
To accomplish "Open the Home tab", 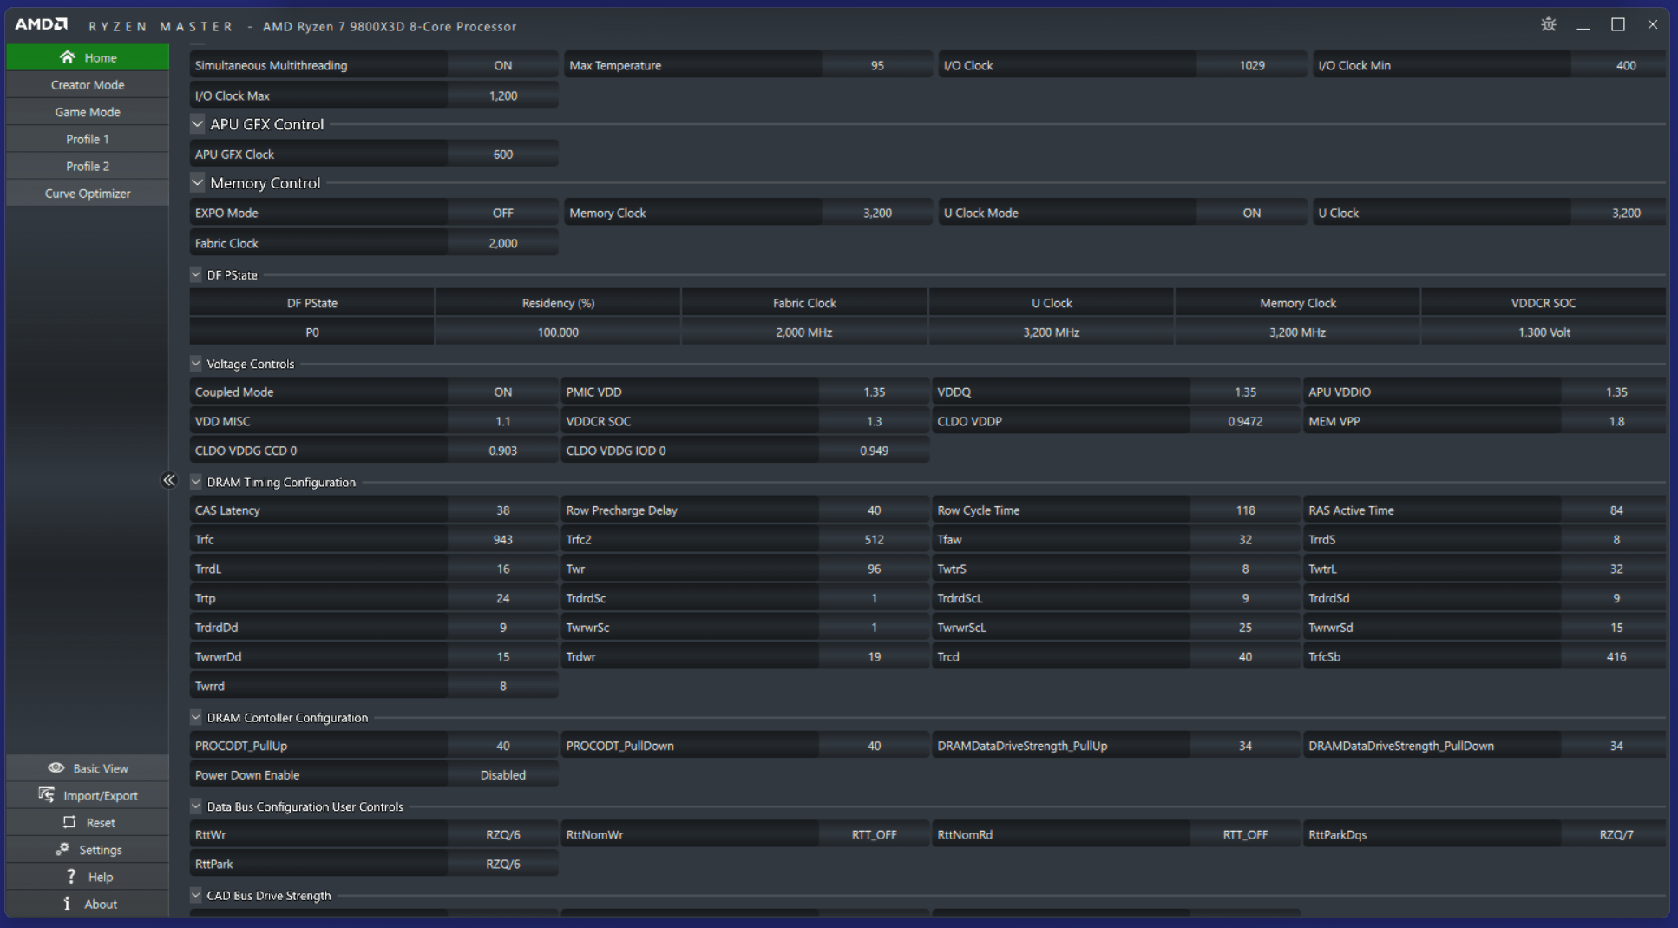I will pos(88,57).
